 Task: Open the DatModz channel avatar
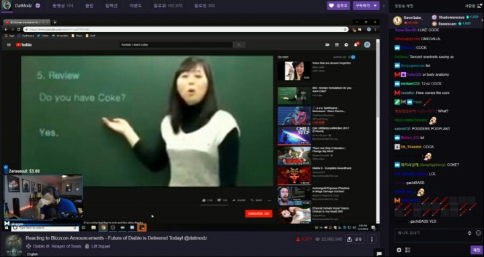7,5
